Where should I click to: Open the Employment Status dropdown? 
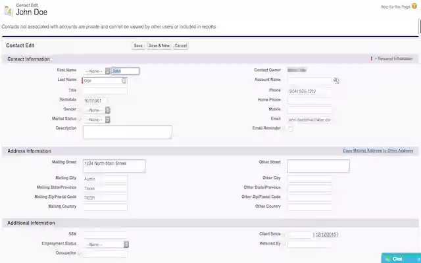point(106,245)
